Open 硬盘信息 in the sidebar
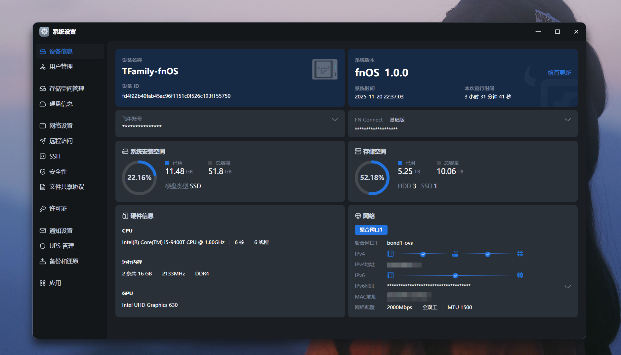The width and height of the screenshot is (621, 355). pyautogui.click(x=61, y=104)
